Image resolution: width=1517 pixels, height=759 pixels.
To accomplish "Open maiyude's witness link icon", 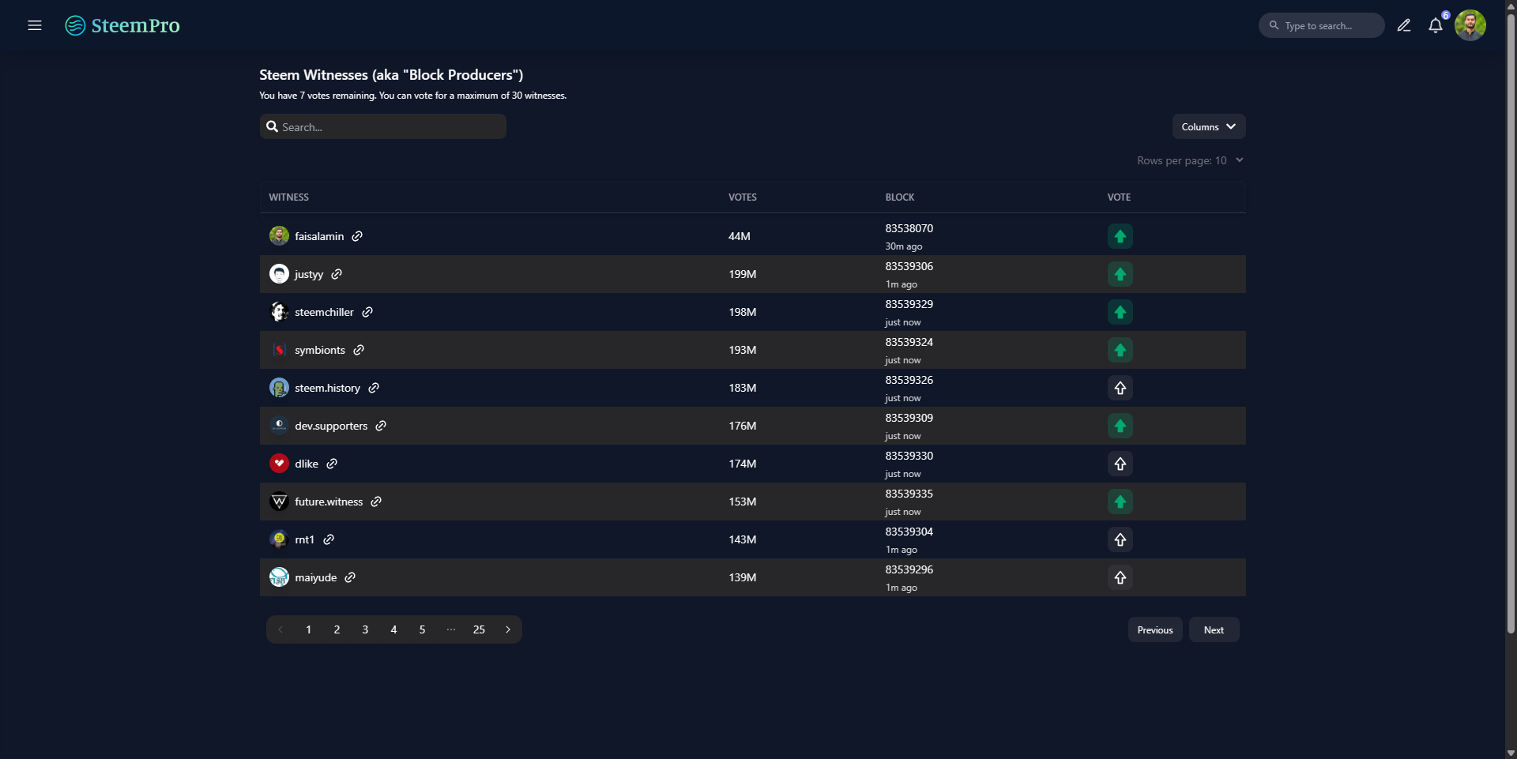I will click(x=350, y=577).
